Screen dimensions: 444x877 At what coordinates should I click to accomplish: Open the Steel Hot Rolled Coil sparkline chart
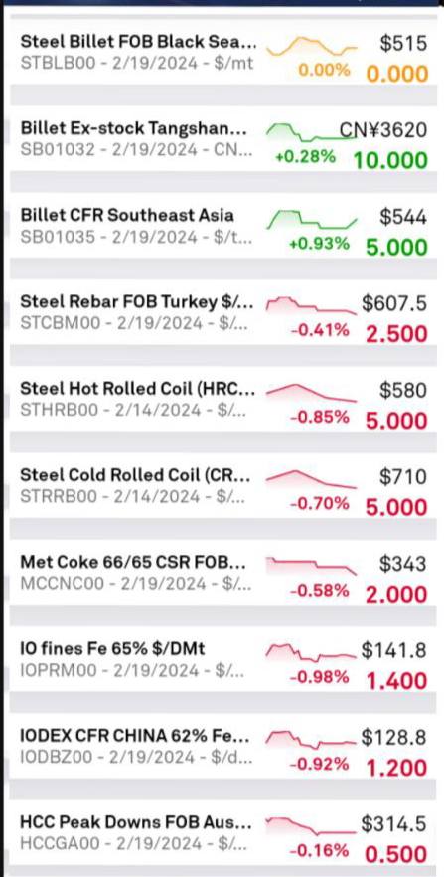312,392
